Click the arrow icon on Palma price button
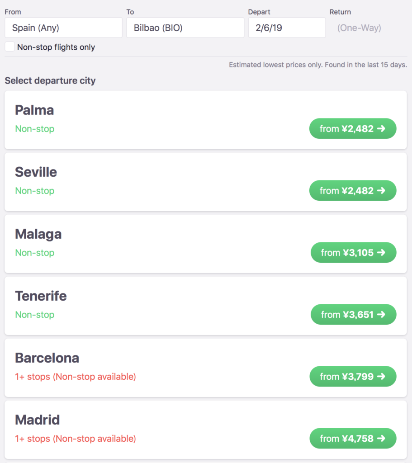412x463 pixels. 381,128
